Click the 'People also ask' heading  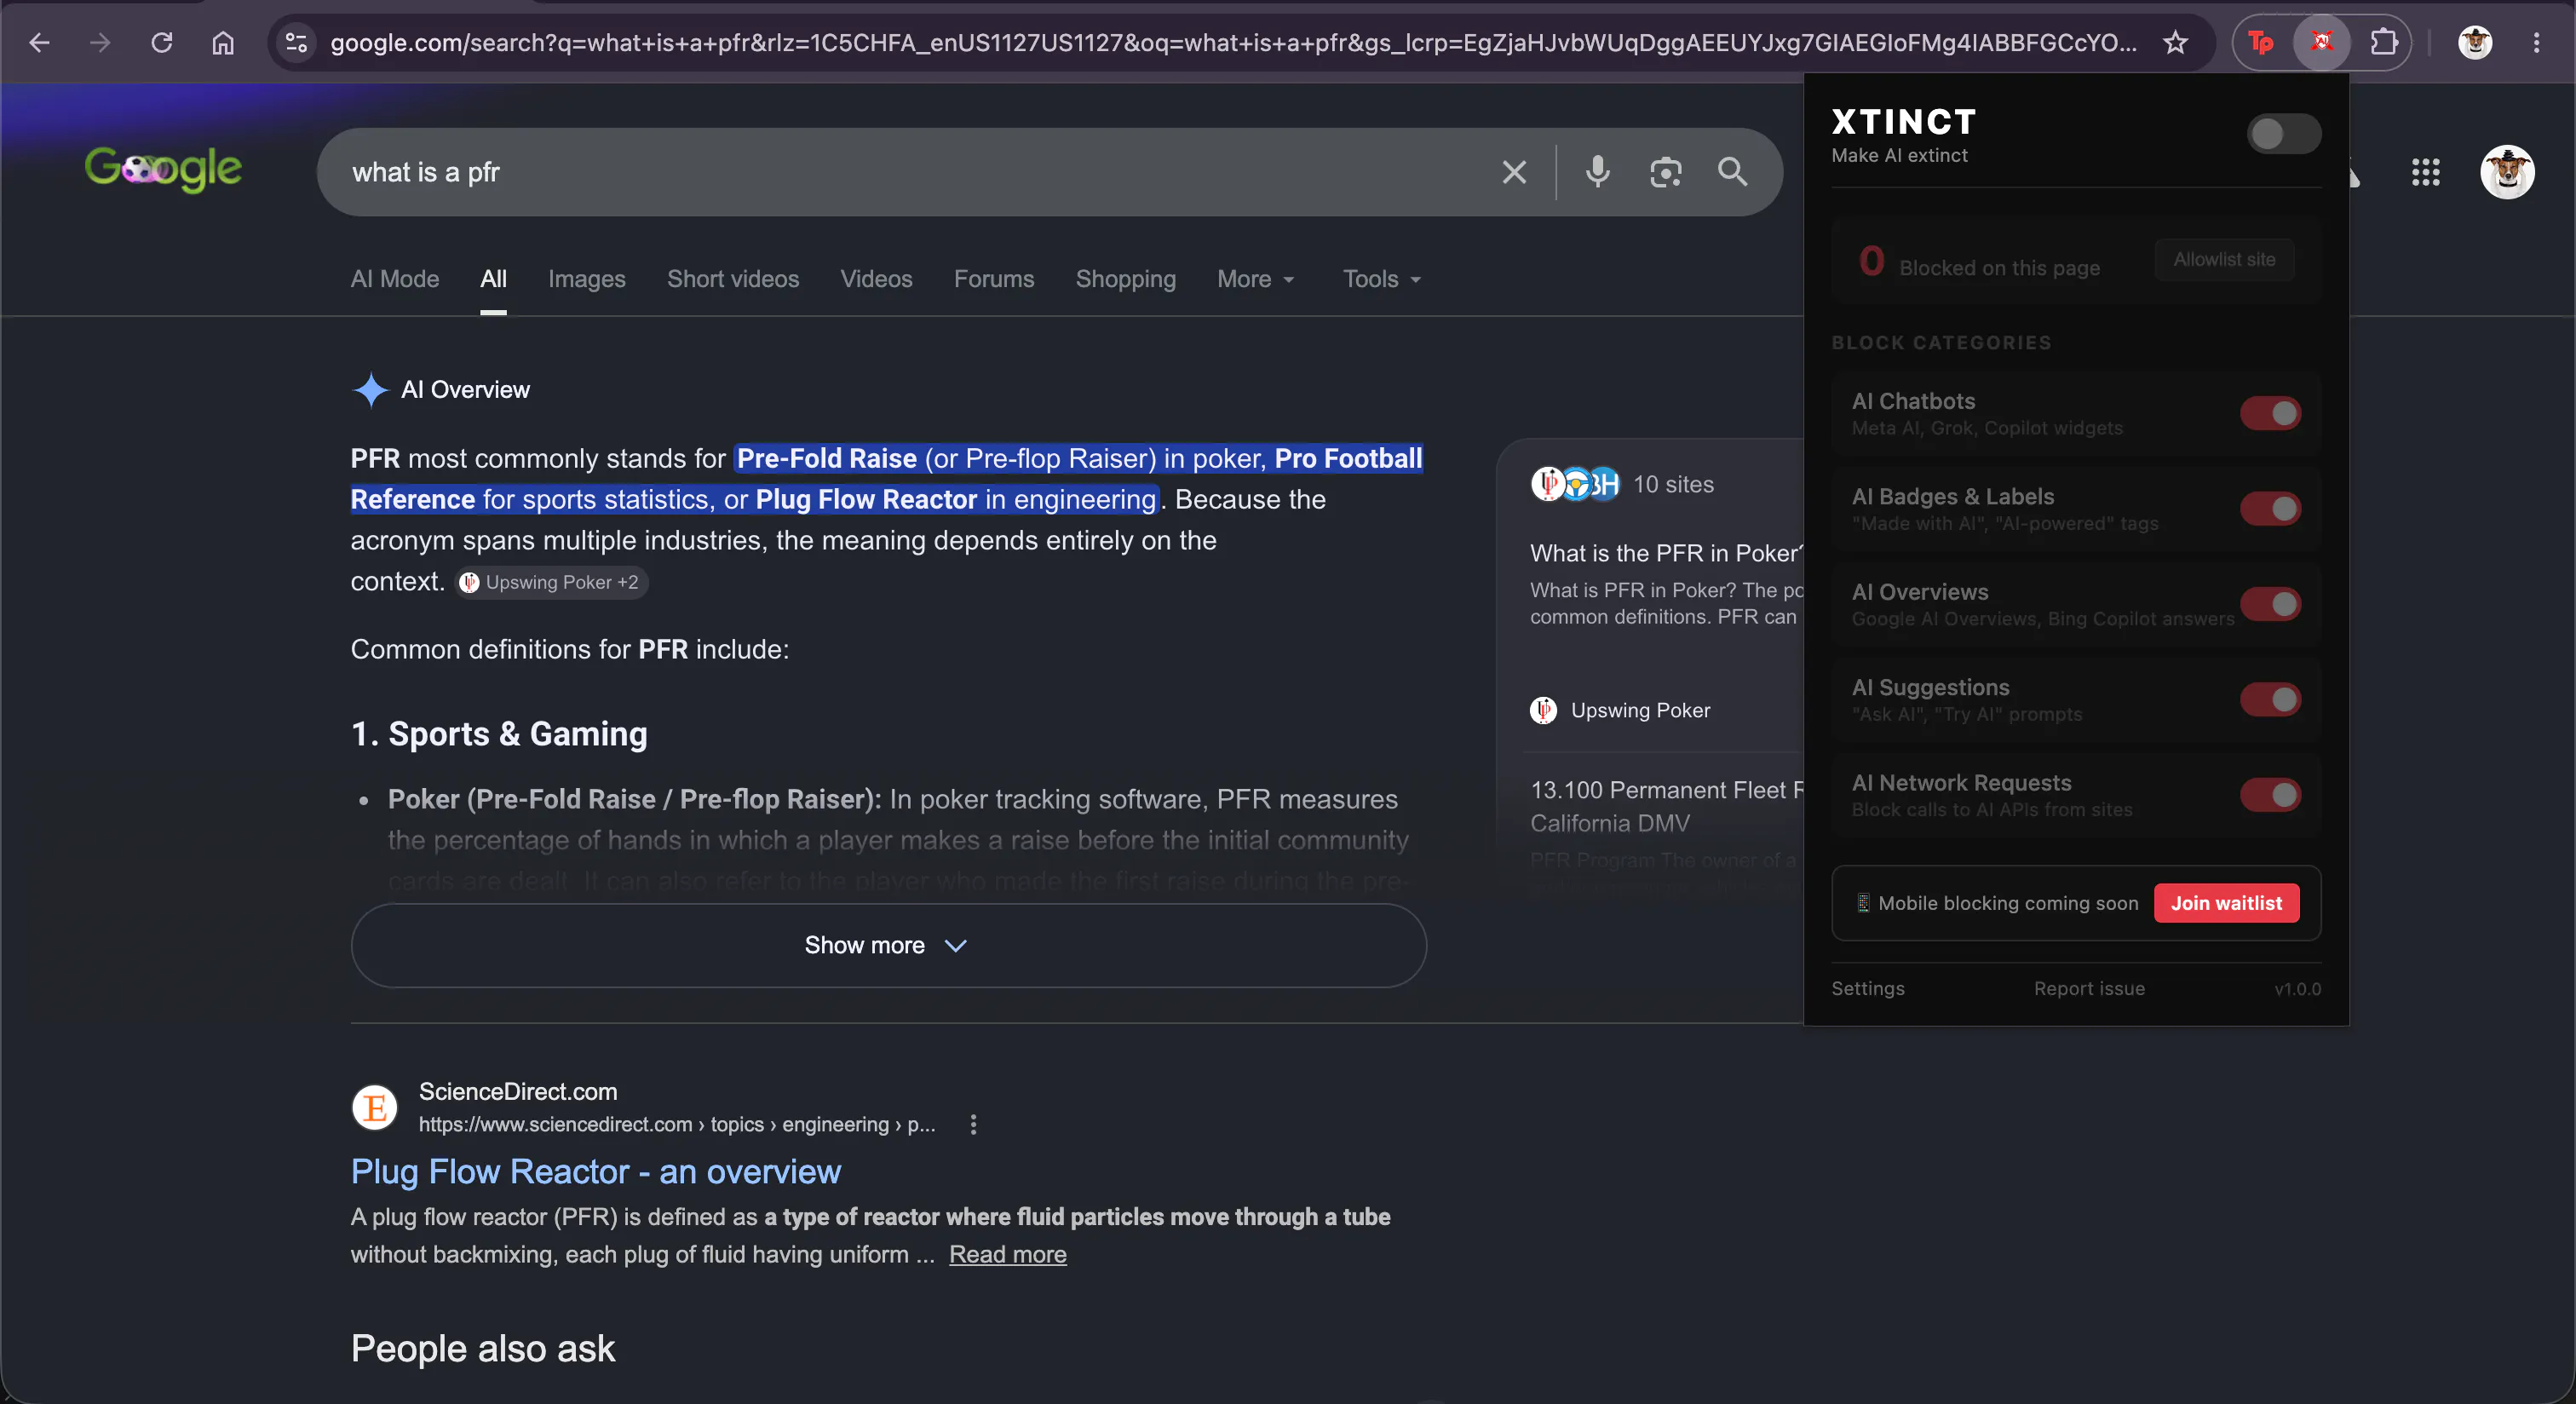click(483, 1349)
